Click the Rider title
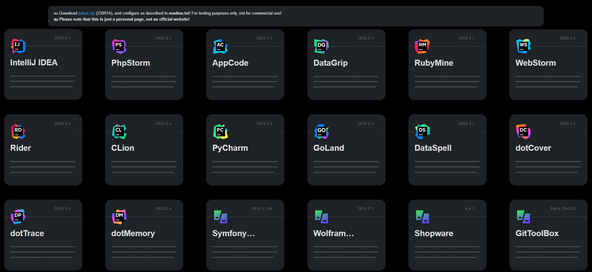 click(21, 148)
